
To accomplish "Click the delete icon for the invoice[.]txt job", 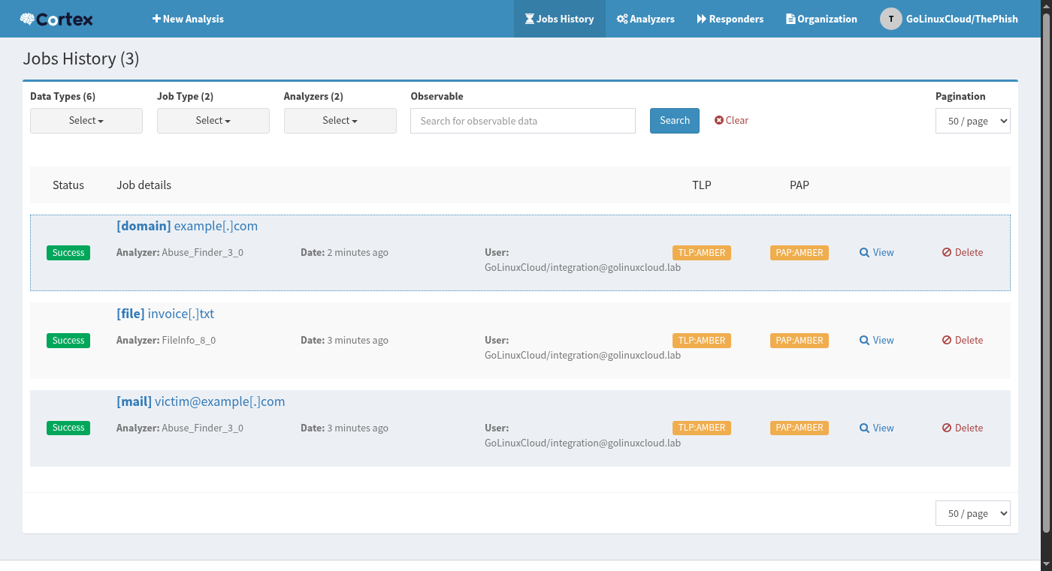I will click(947, 341).
